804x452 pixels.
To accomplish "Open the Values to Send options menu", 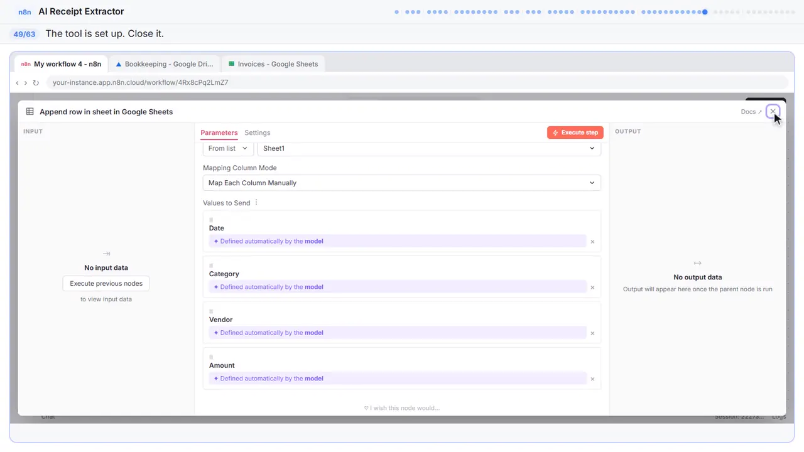I will [256, 203].
